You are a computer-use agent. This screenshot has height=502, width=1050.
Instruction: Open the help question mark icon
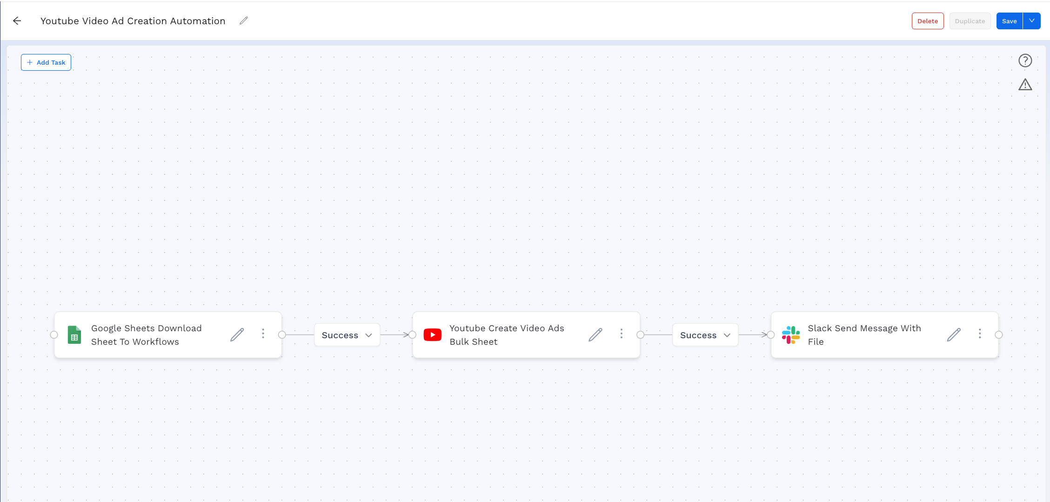(x=1025, y=60)
